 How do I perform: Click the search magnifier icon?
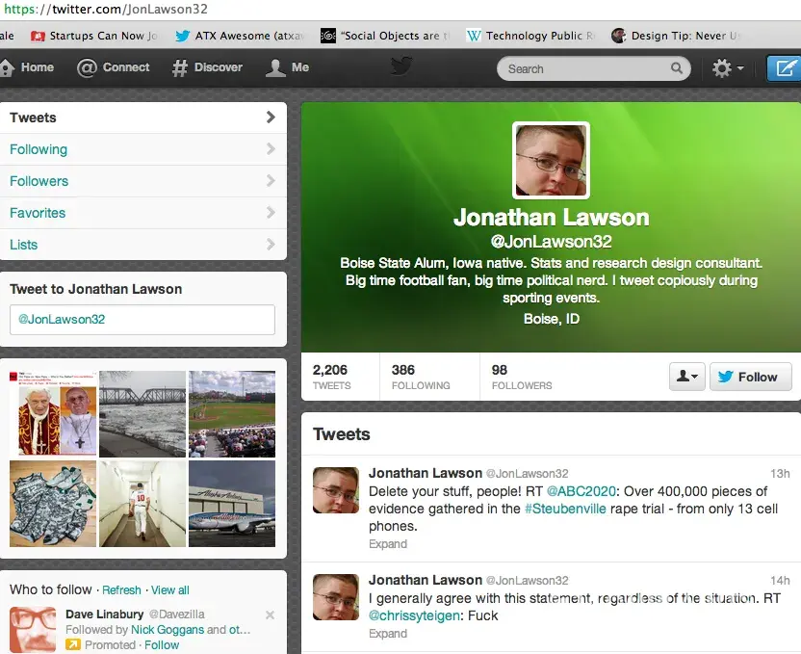click(x=677, y=68)
